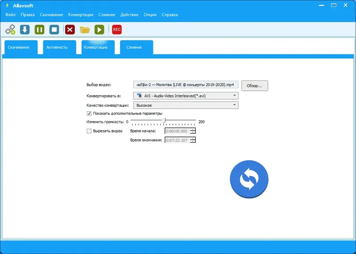Viewport: 356px width, 254px height.
Task: Start screen recording with REC icon
Action: tap(117, 29)
